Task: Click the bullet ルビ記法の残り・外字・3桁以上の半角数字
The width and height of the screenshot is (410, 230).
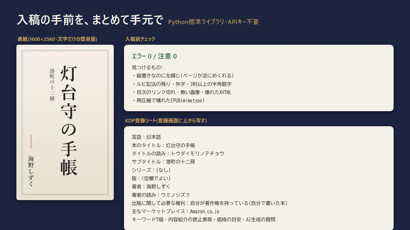Action: (182, 84)
